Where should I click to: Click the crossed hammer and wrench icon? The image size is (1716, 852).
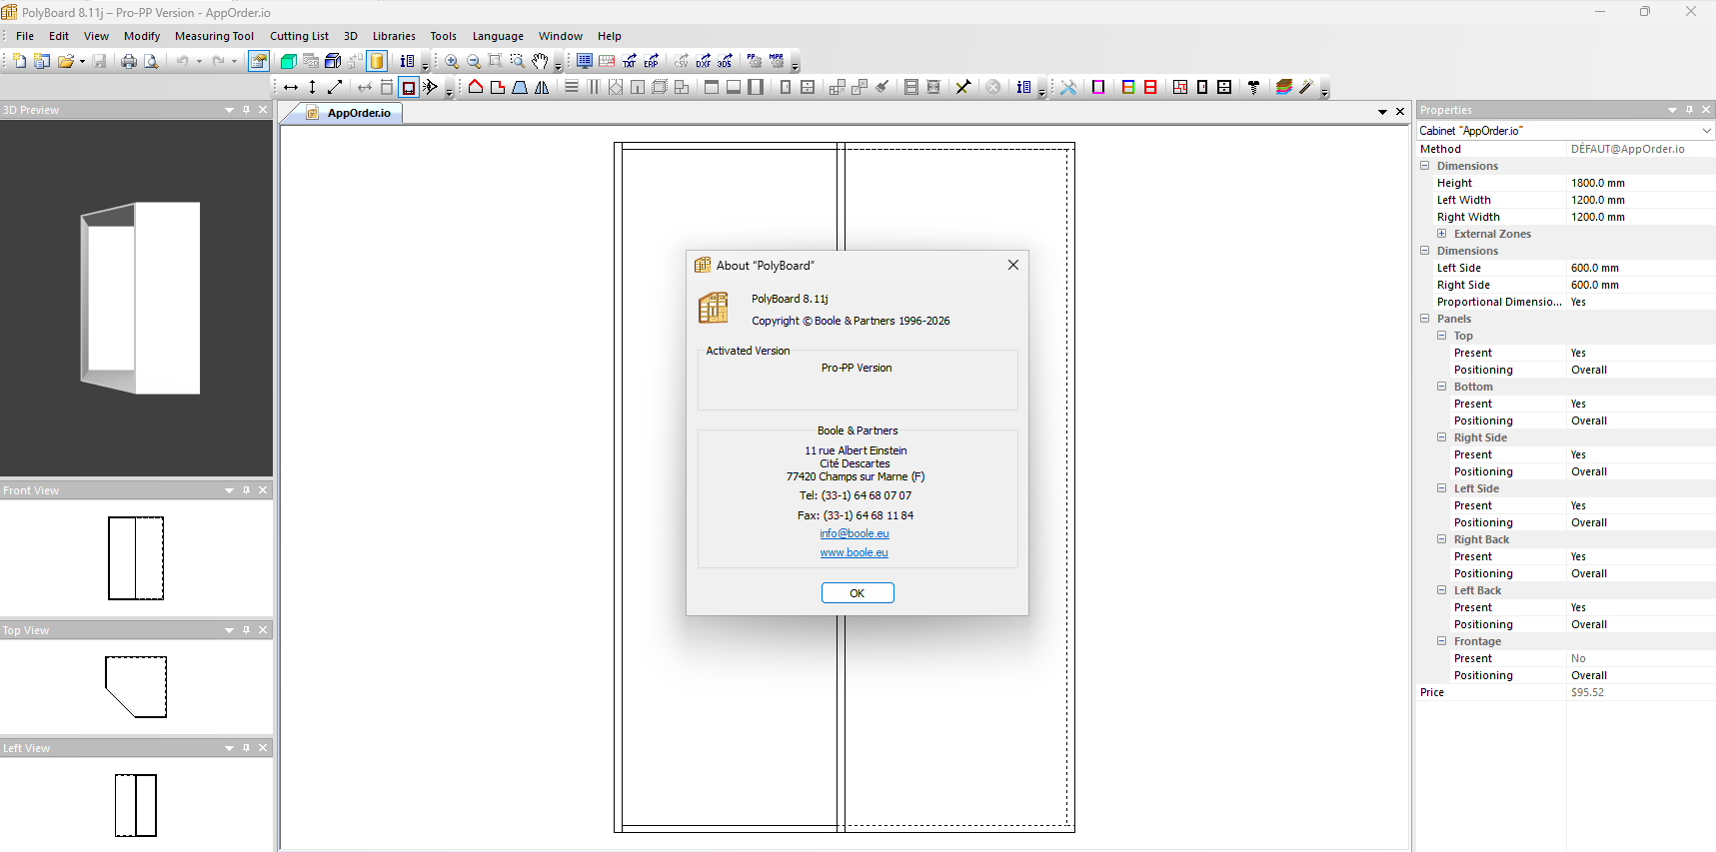pyautogui.click(x=1068, y=87)
